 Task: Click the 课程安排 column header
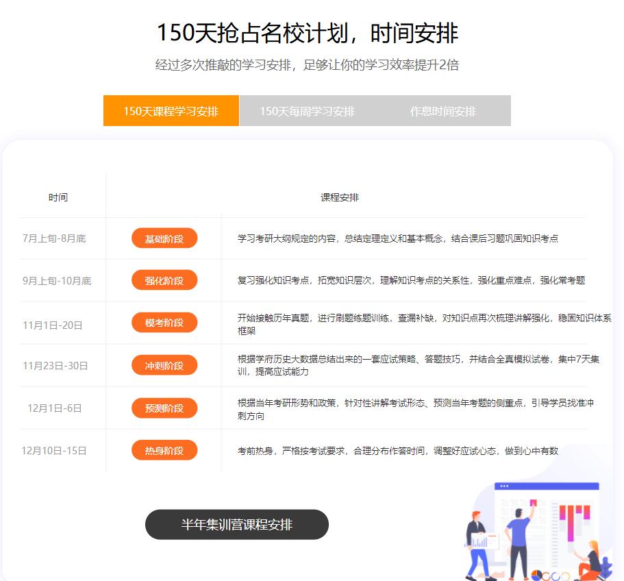(x=340, y=197)
